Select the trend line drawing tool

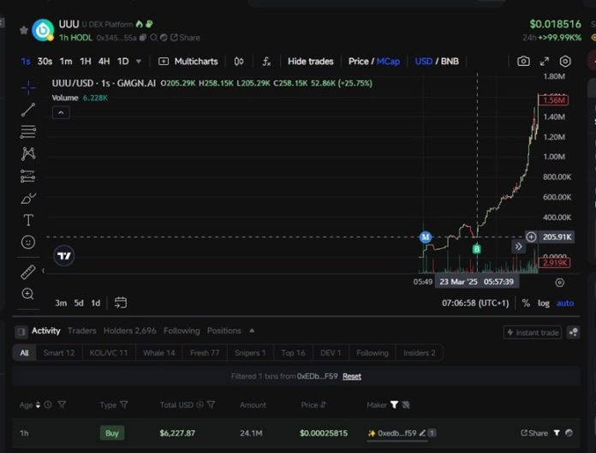coord(28,110)
